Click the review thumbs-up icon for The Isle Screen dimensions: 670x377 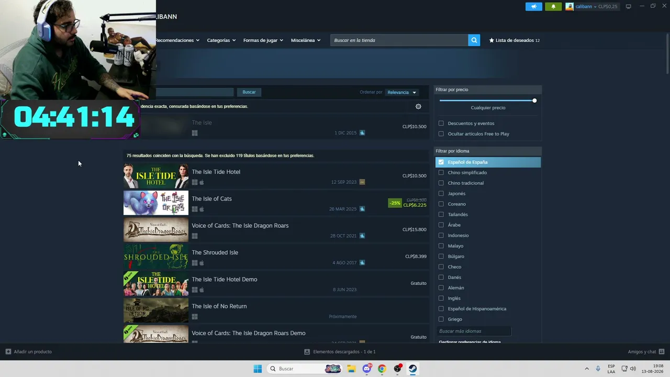pos(362,133)
